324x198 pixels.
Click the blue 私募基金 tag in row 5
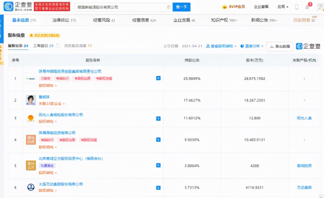coord(47,166)
